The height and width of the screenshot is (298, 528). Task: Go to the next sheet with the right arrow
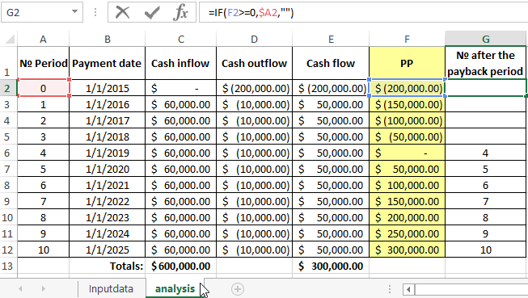[x=43, y=289]
